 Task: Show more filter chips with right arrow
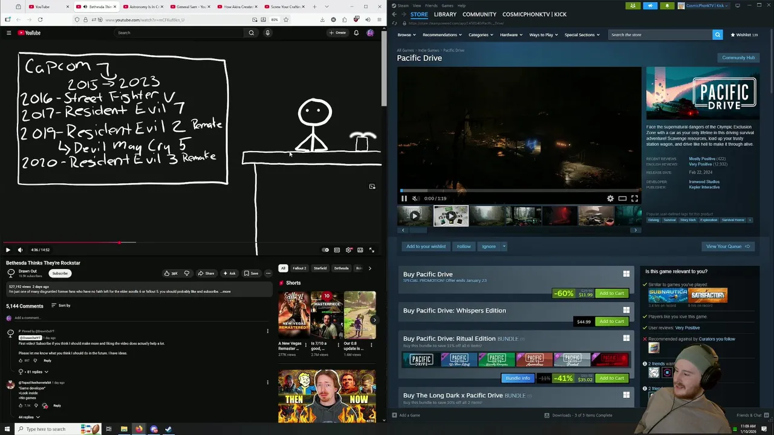click(x=369, y=268)
